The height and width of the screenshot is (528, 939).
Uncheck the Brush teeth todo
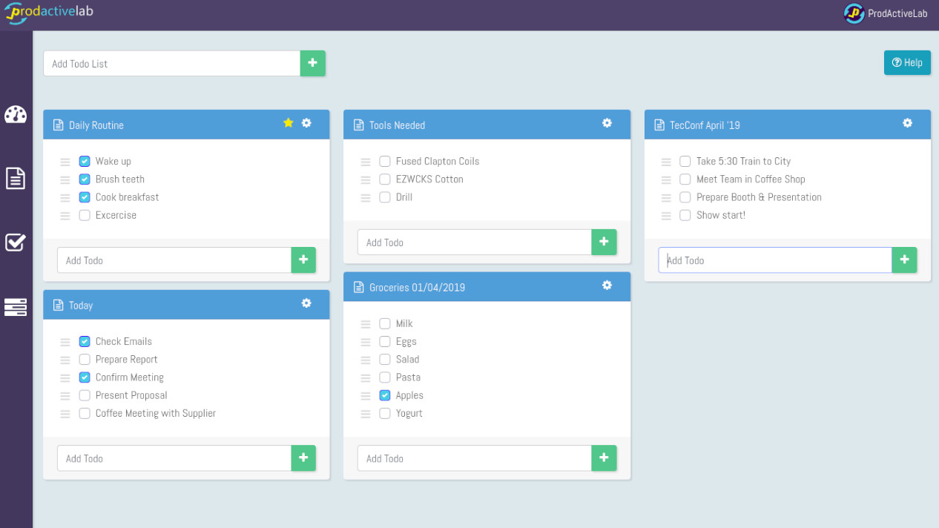85,179
